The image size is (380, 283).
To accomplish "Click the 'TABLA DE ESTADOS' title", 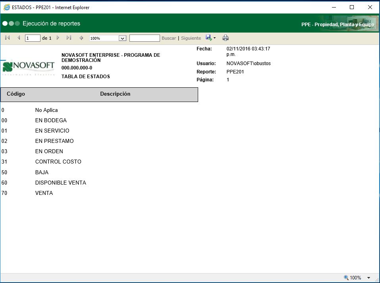I will point(85,77).
